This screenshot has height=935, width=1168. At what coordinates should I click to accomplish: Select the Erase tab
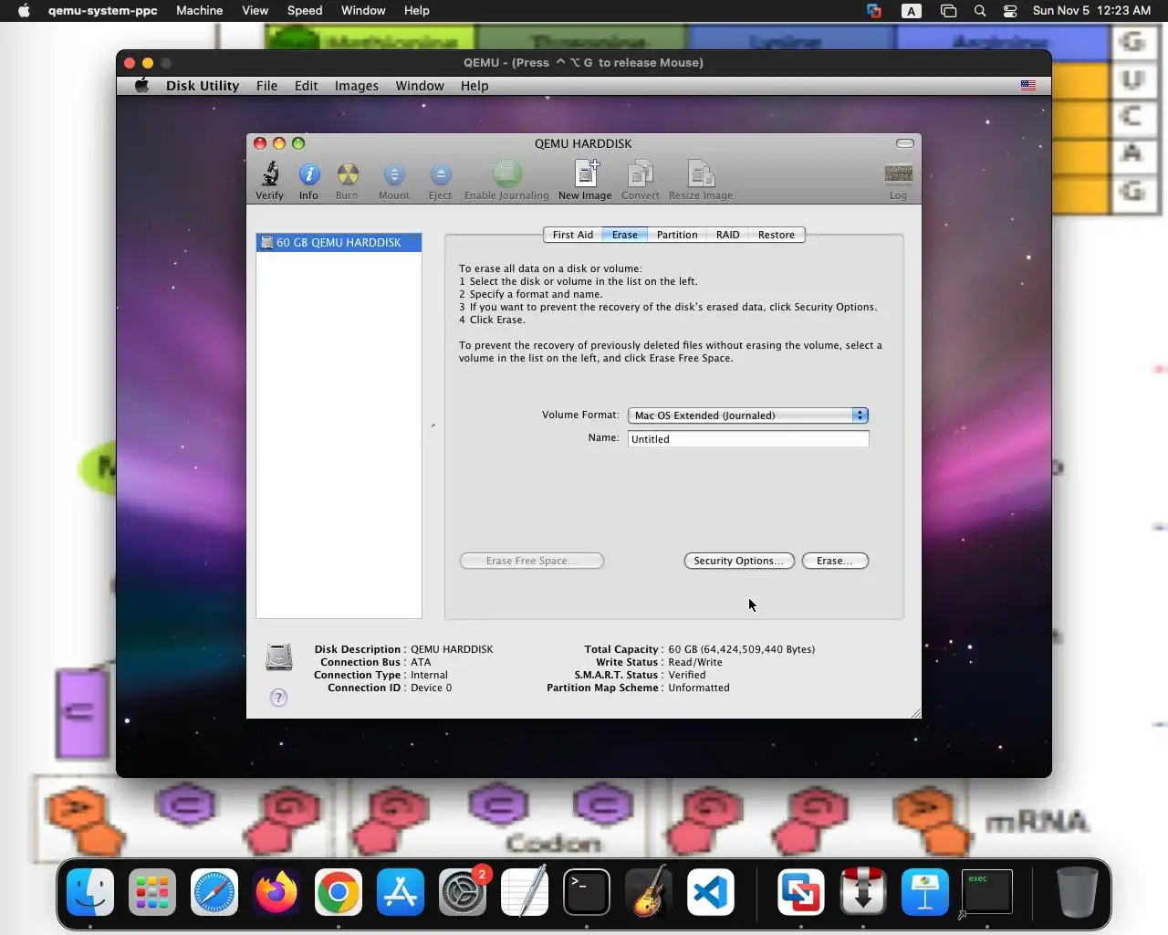pos(625,235)
